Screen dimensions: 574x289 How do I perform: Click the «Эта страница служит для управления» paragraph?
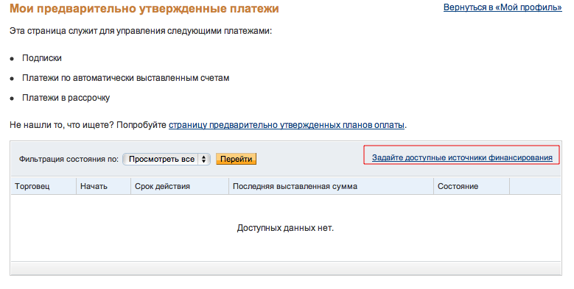tap(141, 31)
